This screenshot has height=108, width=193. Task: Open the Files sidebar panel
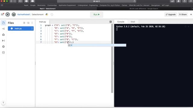point(3,23)
